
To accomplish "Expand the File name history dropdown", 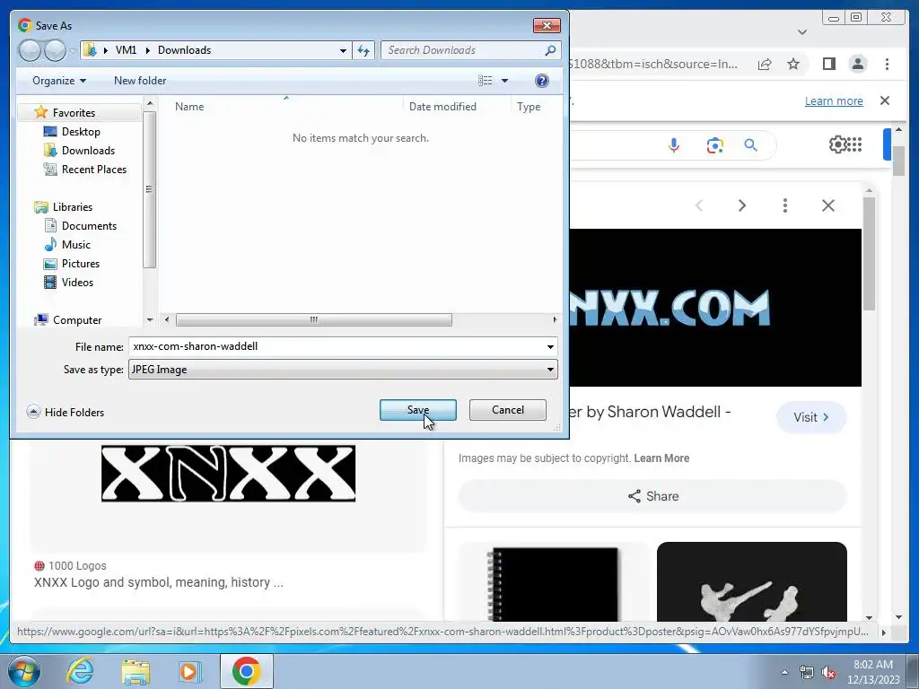I will 550,347.
